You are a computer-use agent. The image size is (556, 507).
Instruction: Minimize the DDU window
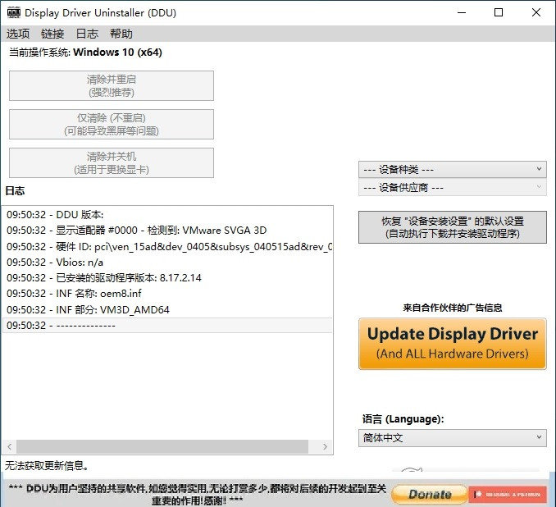click(x=462, y=13)
